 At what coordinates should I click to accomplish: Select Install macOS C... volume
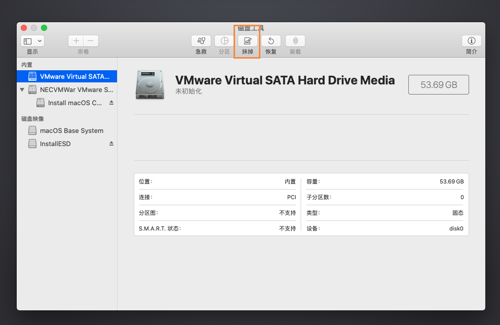[x=67, y=103]
